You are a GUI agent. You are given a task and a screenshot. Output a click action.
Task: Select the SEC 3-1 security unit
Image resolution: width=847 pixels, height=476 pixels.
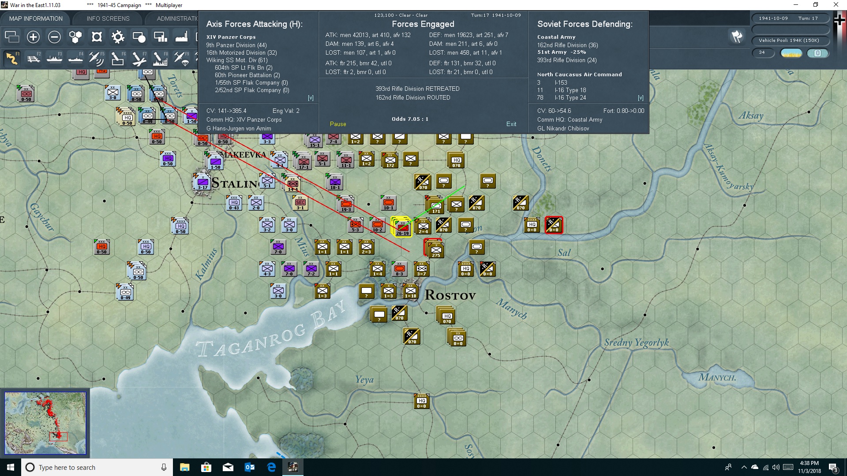click(x=300, y=203)
